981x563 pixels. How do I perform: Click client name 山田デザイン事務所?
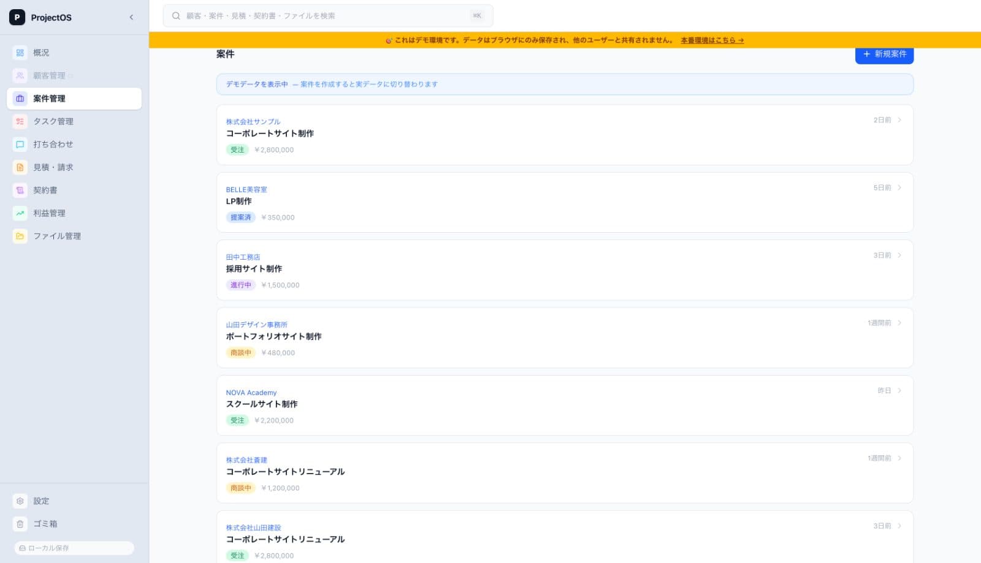point(256,325)
